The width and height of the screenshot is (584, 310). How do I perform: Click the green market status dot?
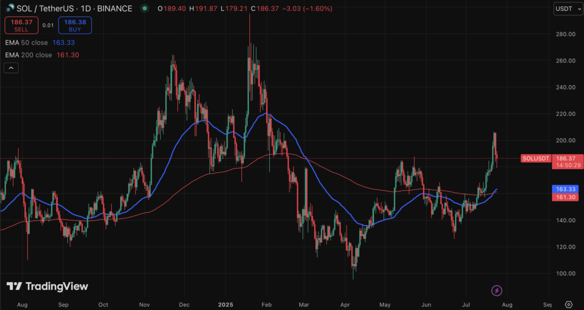point(145,8)
